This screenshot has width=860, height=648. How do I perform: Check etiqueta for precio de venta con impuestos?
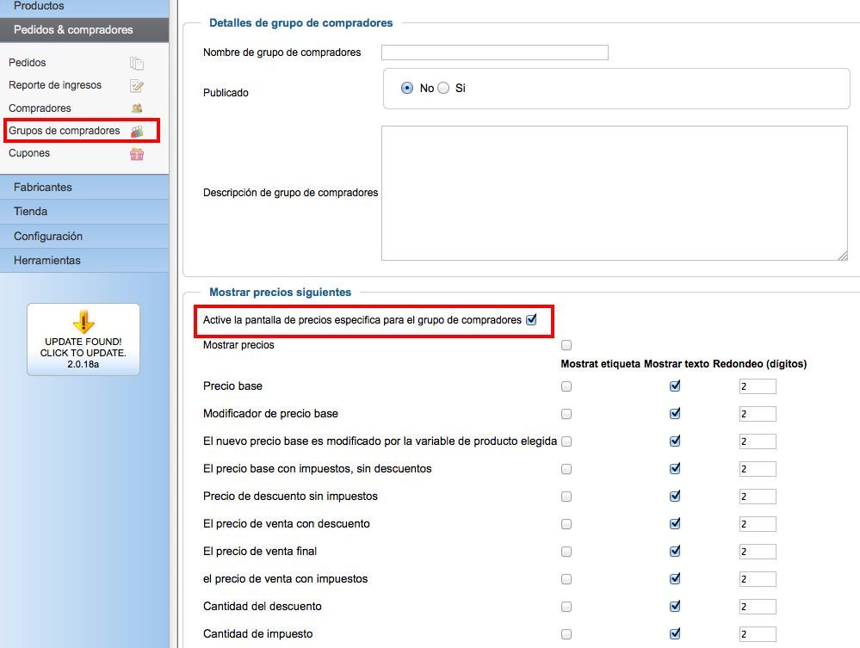566,579
